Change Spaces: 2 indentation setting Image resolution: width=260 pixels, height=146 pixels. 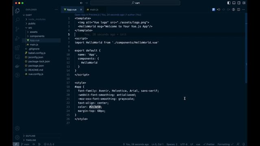[172, 144]
